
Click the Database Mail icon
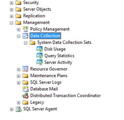25,89
